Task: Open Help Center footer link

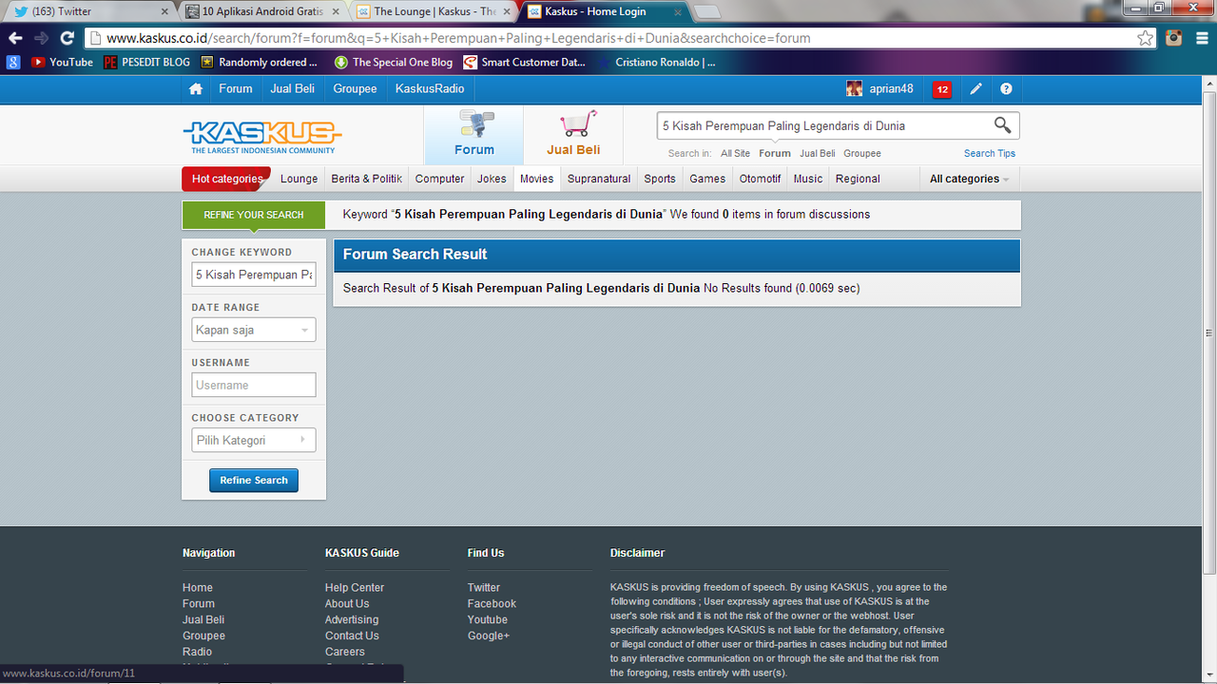Action: (x=355, y=588)
